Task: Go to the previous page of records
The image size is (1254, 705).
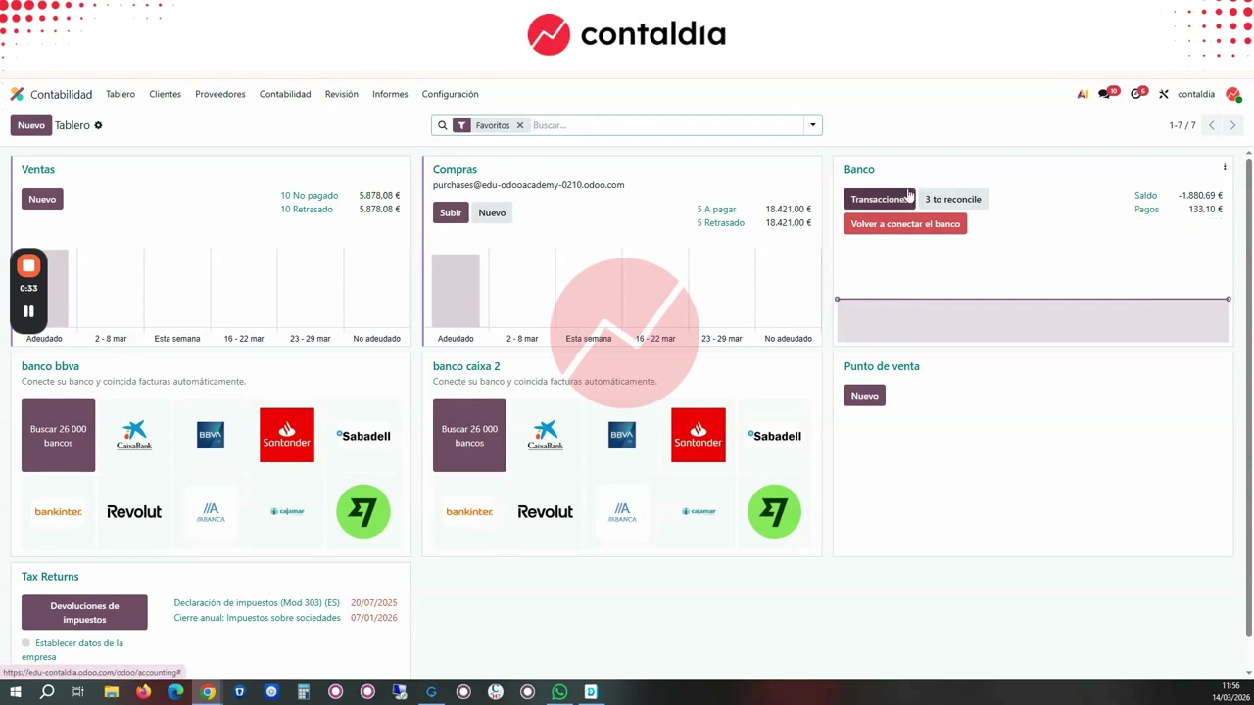Action: [1212, 125]
